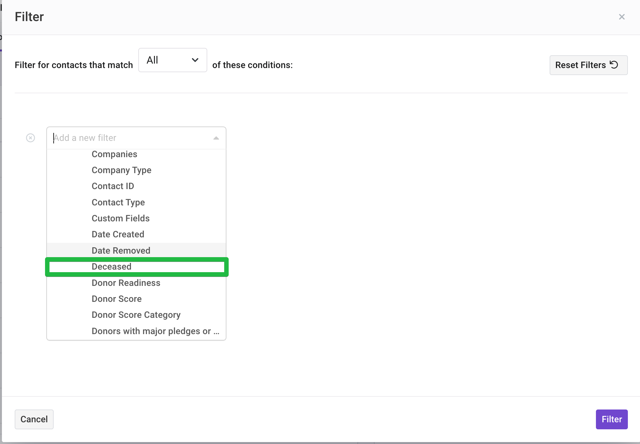Screen dimensions: 640x444
Task: Apply filters with the purple Filter button
Action: pyautogui.click(x=612, y=419)
